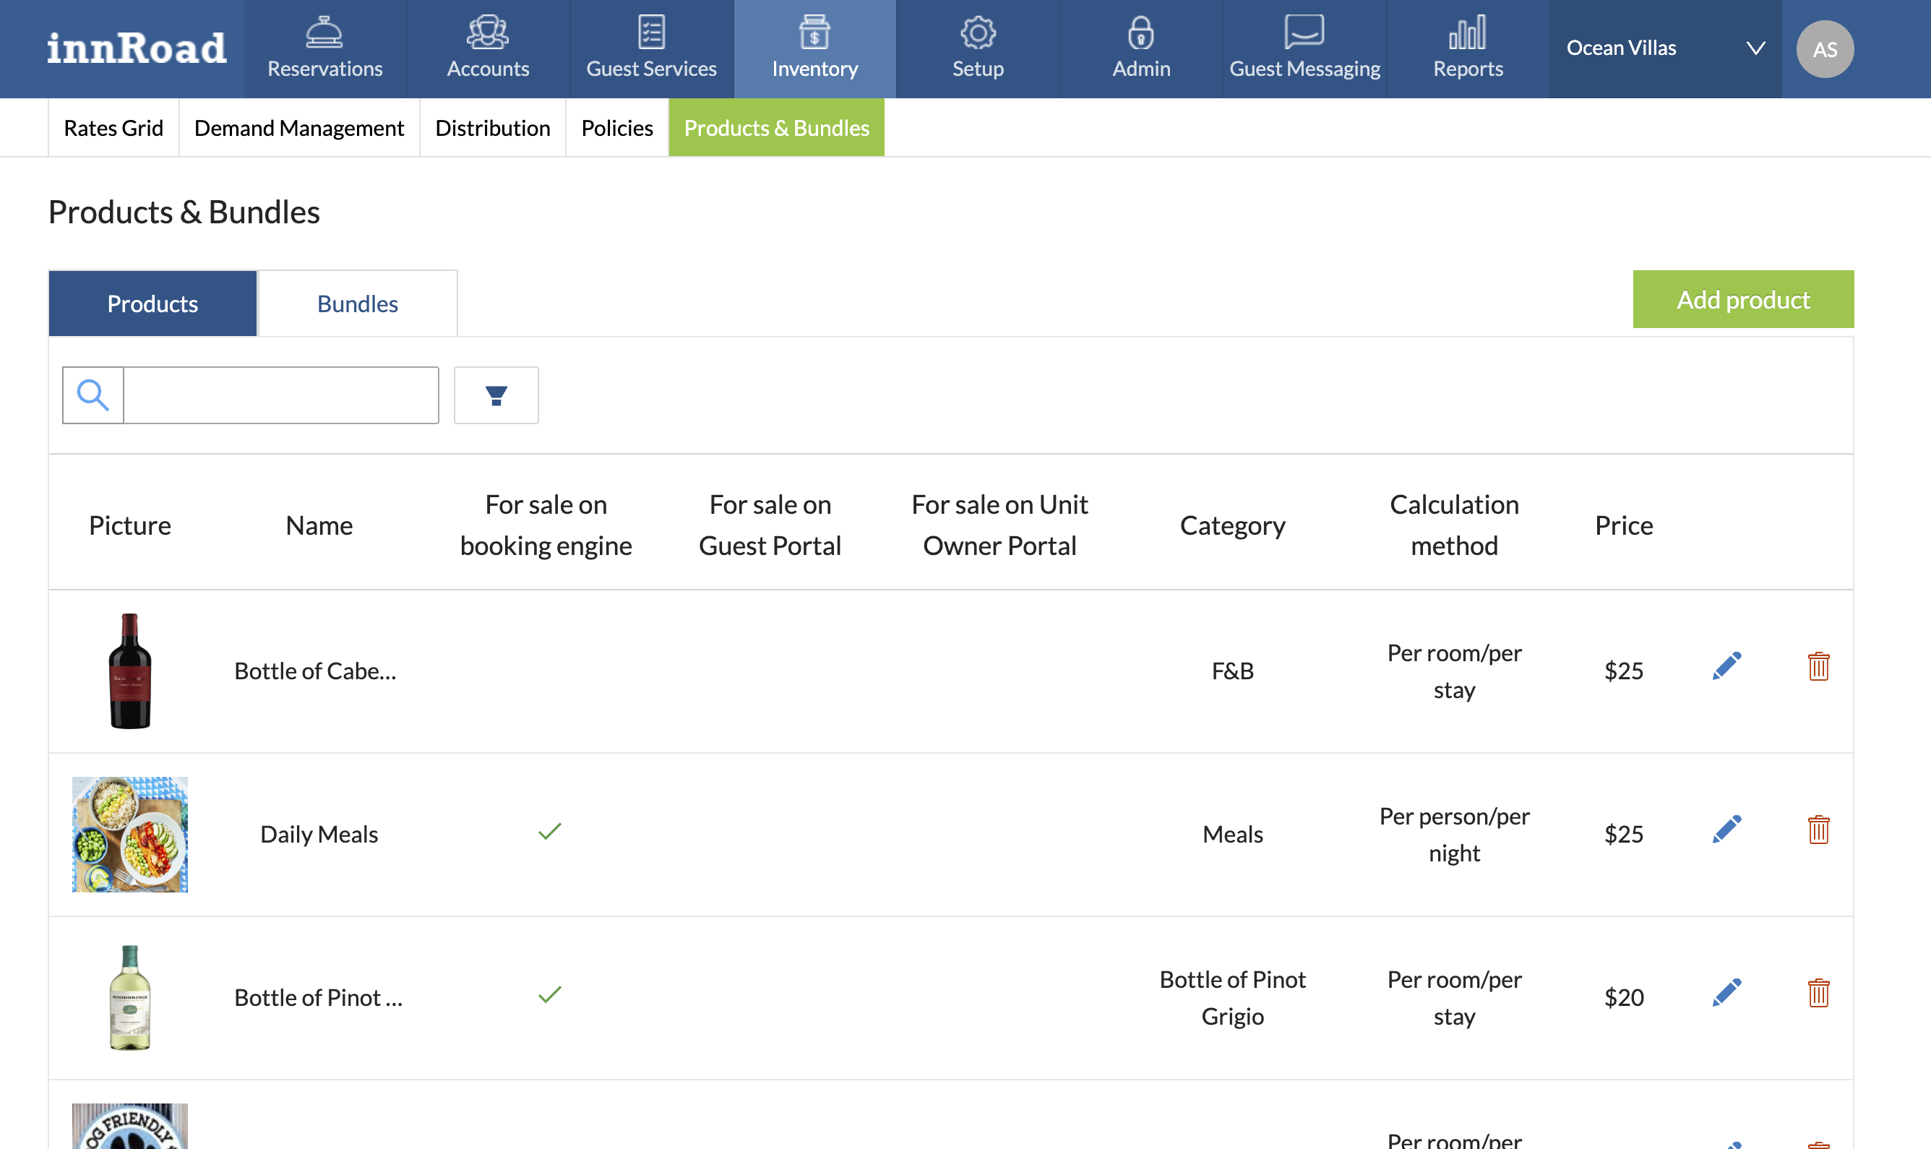
Task: Select the Demand Management tab
Action: (299, 128)
